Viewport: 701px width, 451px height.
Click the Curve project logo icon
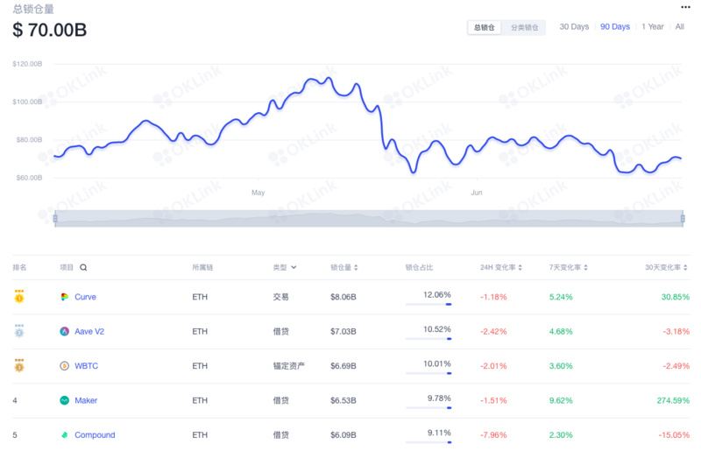coord(64,297)
